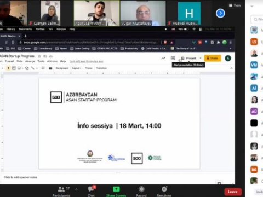Open the comment history icon

173,58
